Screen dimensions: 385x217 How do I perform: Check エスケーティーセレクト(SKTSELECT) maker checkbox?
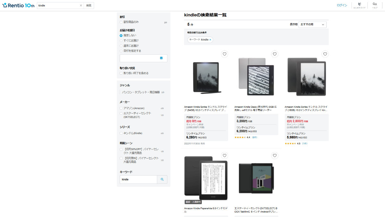(121, 113)
